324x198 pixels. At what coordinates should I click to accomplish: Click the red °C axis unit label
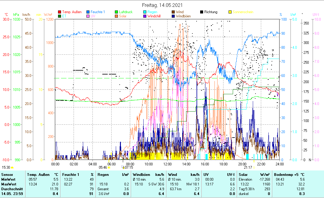[x=6, y=15]
